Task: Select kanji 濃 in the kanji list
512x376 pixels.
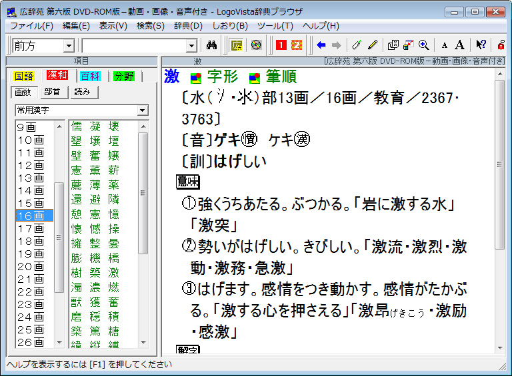Action: 95,287
